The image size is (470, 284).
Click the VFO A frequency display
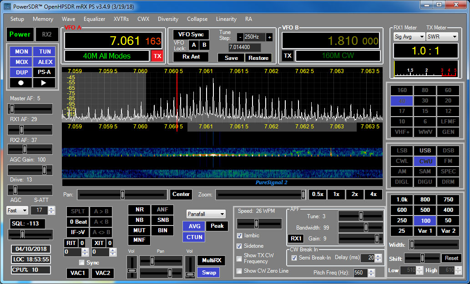pyautogui.click(x=113, y=41)
